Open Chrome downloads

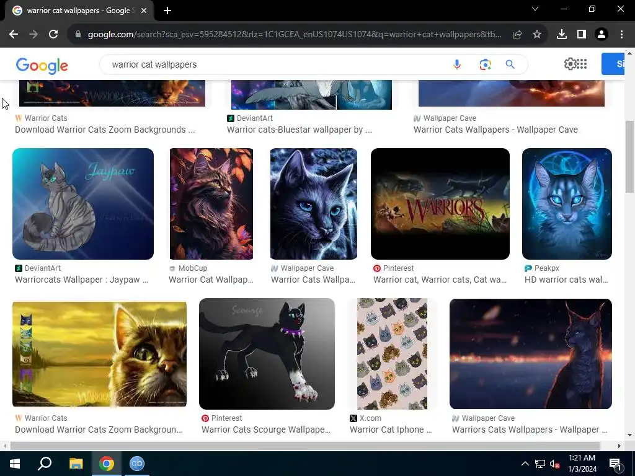pyautogui.click(x=562, y=35)
